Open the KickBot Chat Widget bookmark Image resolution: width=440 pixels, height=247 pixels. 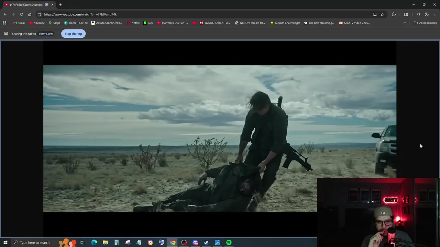click(285, 23)
